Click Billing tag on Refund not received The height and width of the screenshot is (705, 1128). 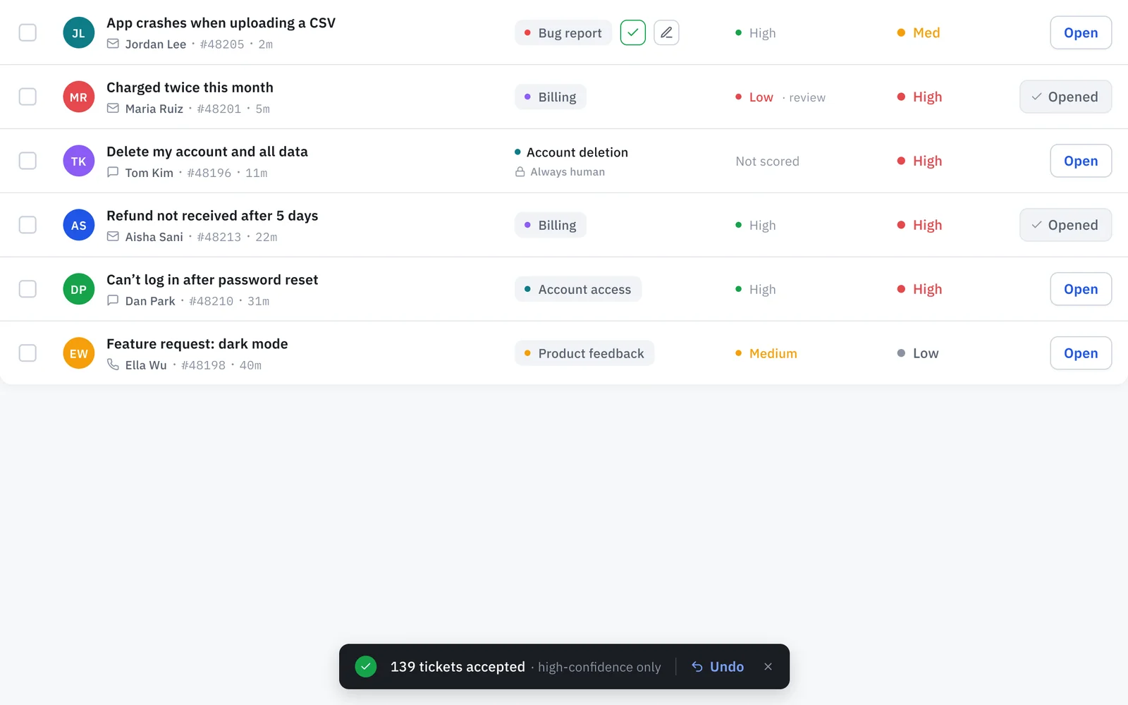click(x=550, y=225)
